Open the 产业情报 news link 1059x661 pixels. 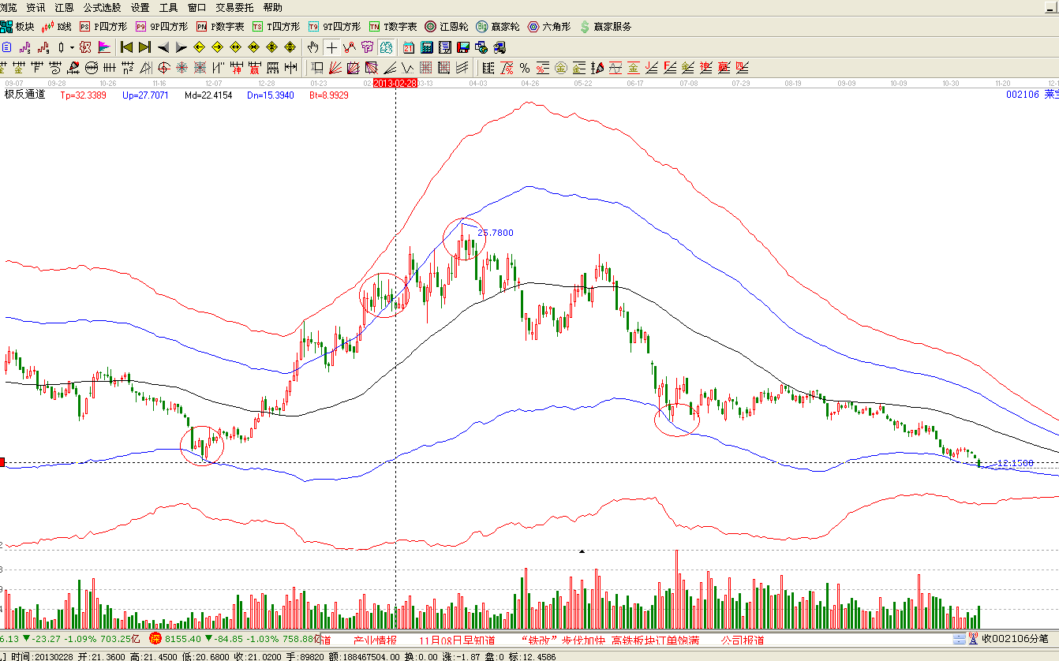click(x=375, y=640)
